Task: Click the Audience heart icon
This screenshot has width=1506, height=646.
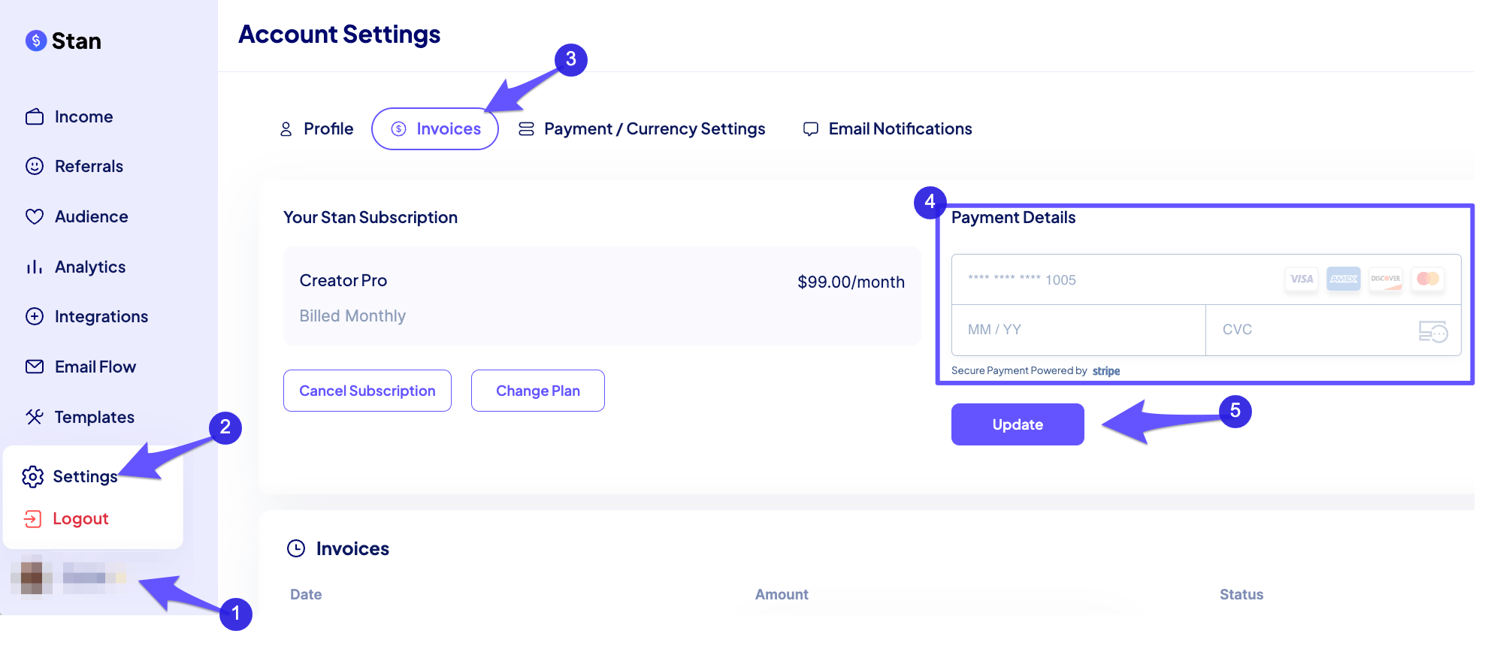Action: (x=35, y=216)
